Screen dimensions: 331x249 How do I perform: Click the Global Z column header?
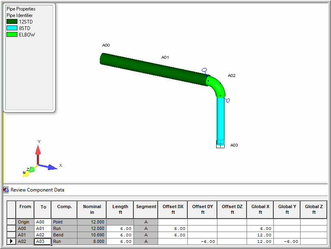(x=314, y=210)
